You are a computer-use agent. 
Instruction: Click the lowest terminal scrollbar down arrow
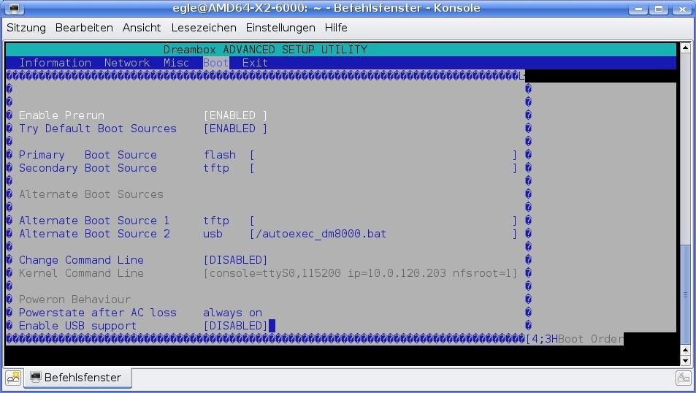click(685, 360)
